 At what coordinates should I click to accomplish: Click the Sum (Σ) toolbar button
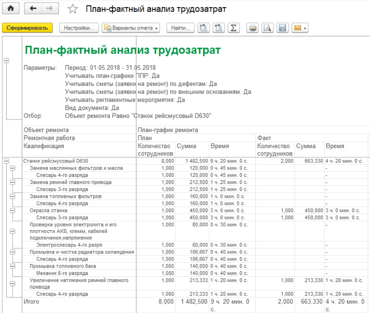coord(234,28)
